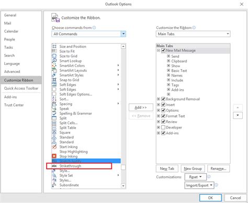248x203 pixels.
Task: Click the Square wrap icon
Action: click(54, 132)
